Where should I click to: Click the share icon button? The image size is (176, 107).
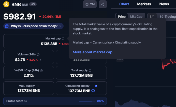click(103, 4)
